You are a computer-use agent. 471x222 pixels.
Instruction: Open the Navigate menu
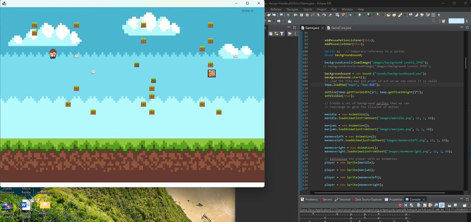point(292,9)
